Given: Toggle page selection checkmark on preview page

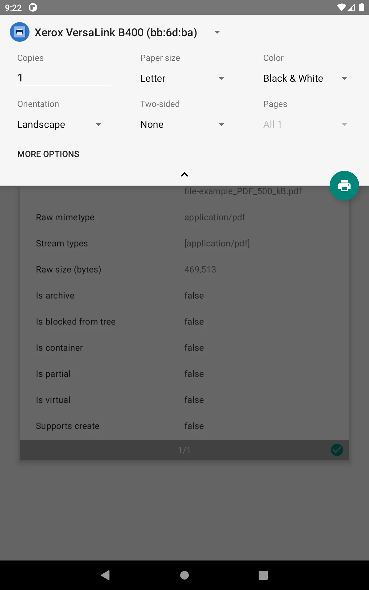Looking at the screenshot, I should tap(337, 450).
